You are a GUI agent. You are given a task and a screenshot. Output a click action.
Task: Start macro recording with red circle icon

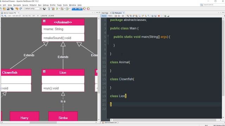tap(159, 16)
